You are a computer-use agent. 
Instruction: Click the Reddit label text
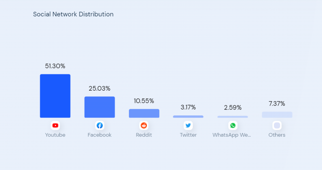pos(144,135)
